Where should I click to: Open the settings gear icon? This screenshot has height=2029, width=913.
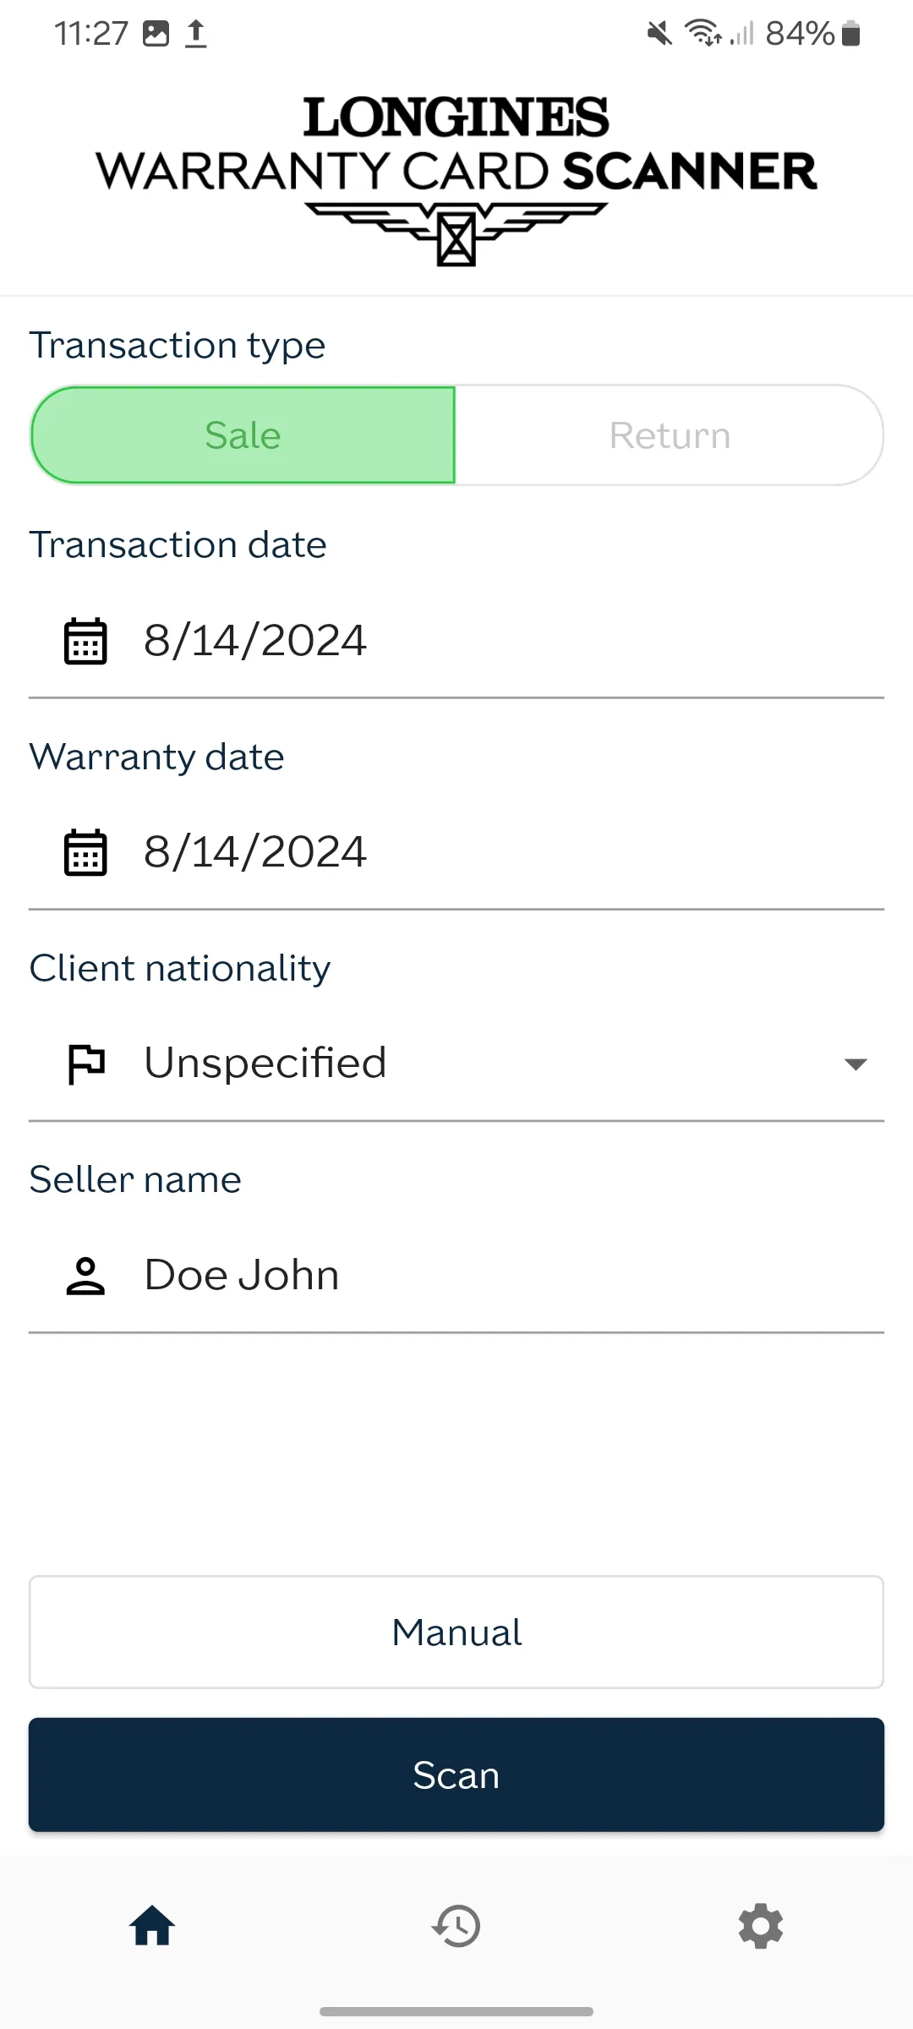pyautogui.click(x=761, y=1927)
